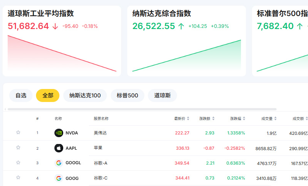Select the 道琼斯 filter tab
The height and width of the screenshot is (186, 308).
[162, 95]
